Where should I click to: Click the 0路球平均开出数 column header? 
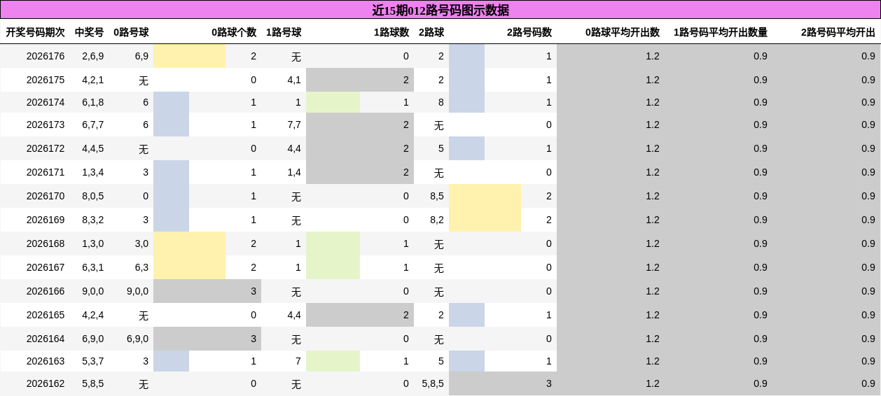[623, 32]
